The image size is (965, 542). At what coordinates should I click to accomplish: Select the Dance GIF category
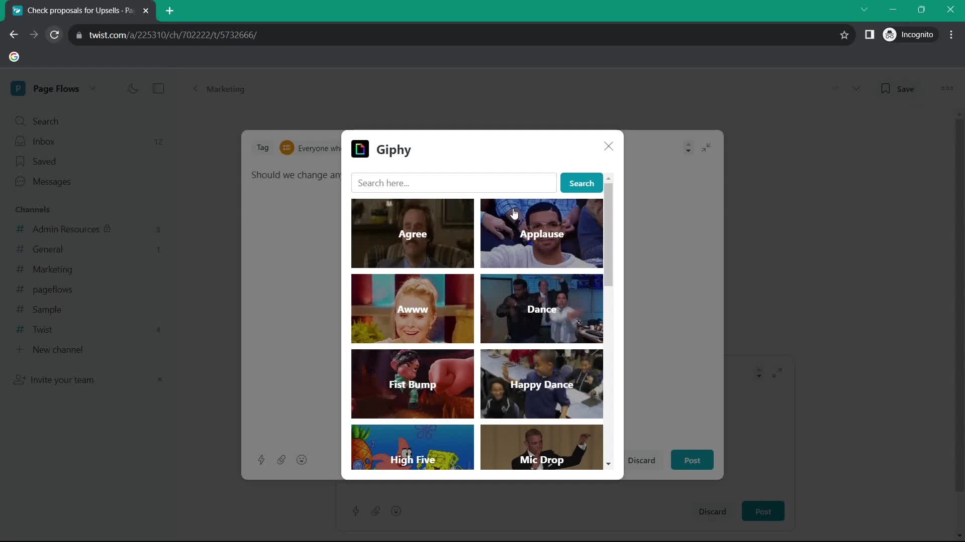click(541, 309)
